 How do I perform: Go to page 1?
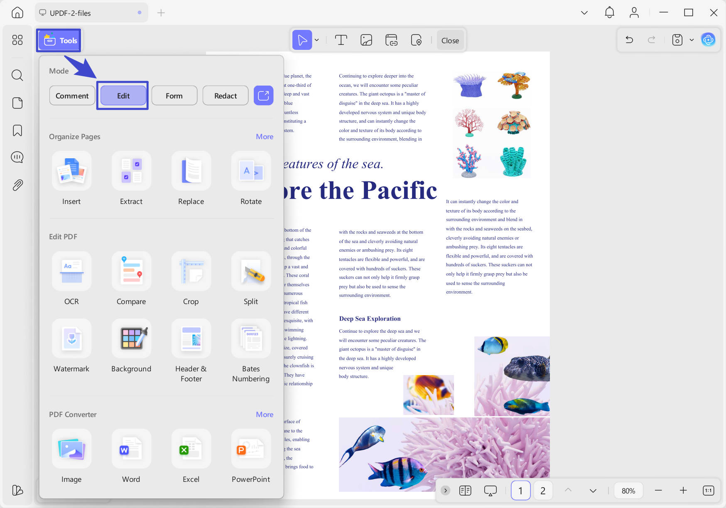point(520,491)
